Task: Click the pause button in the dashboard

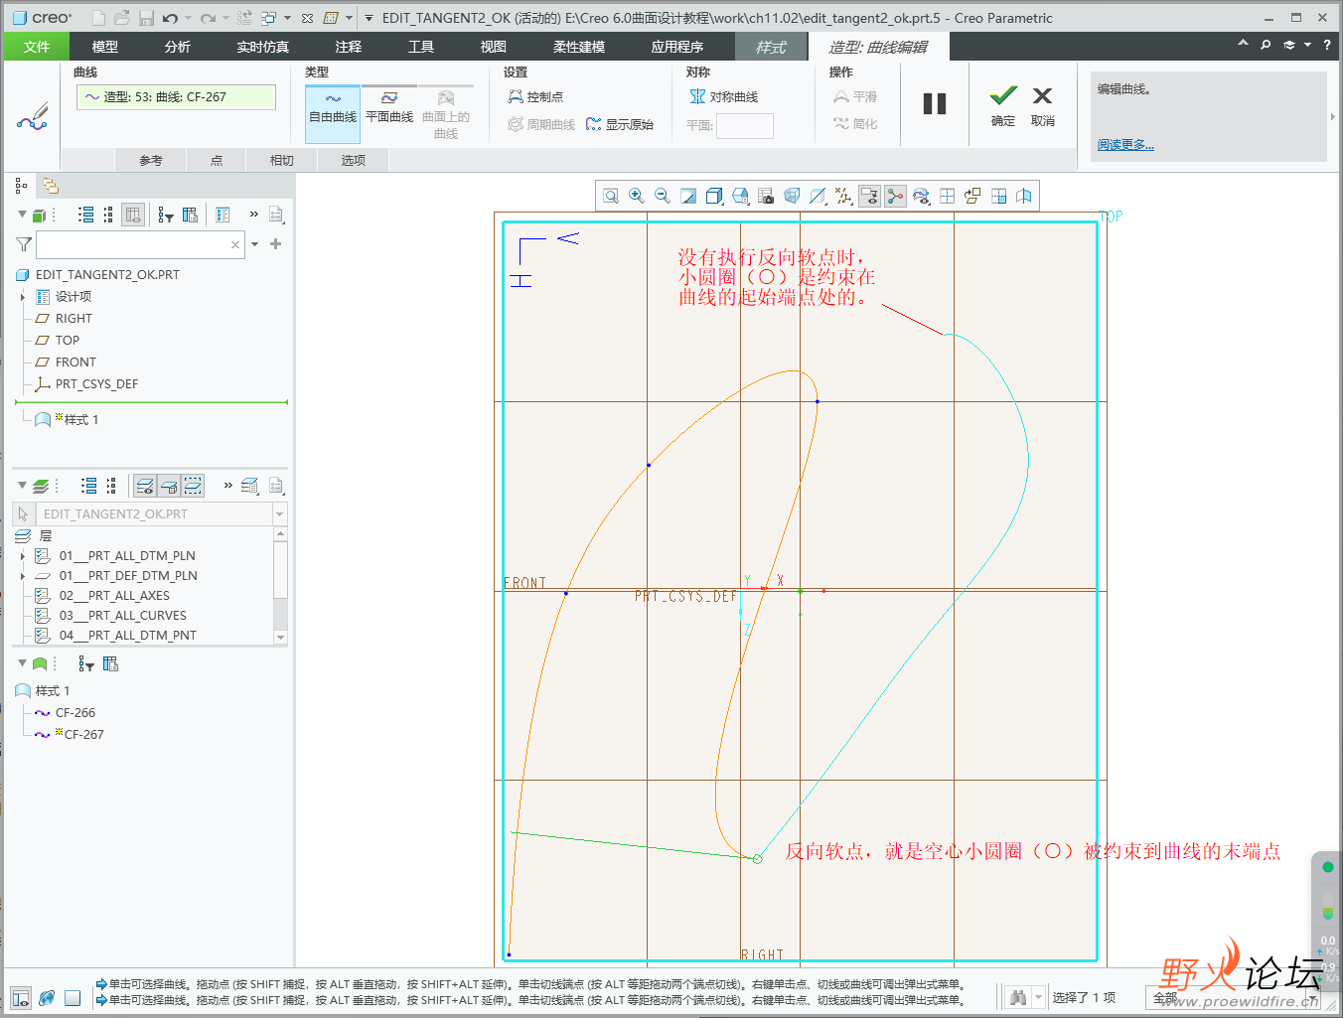Action: click(x=935, y=104)
